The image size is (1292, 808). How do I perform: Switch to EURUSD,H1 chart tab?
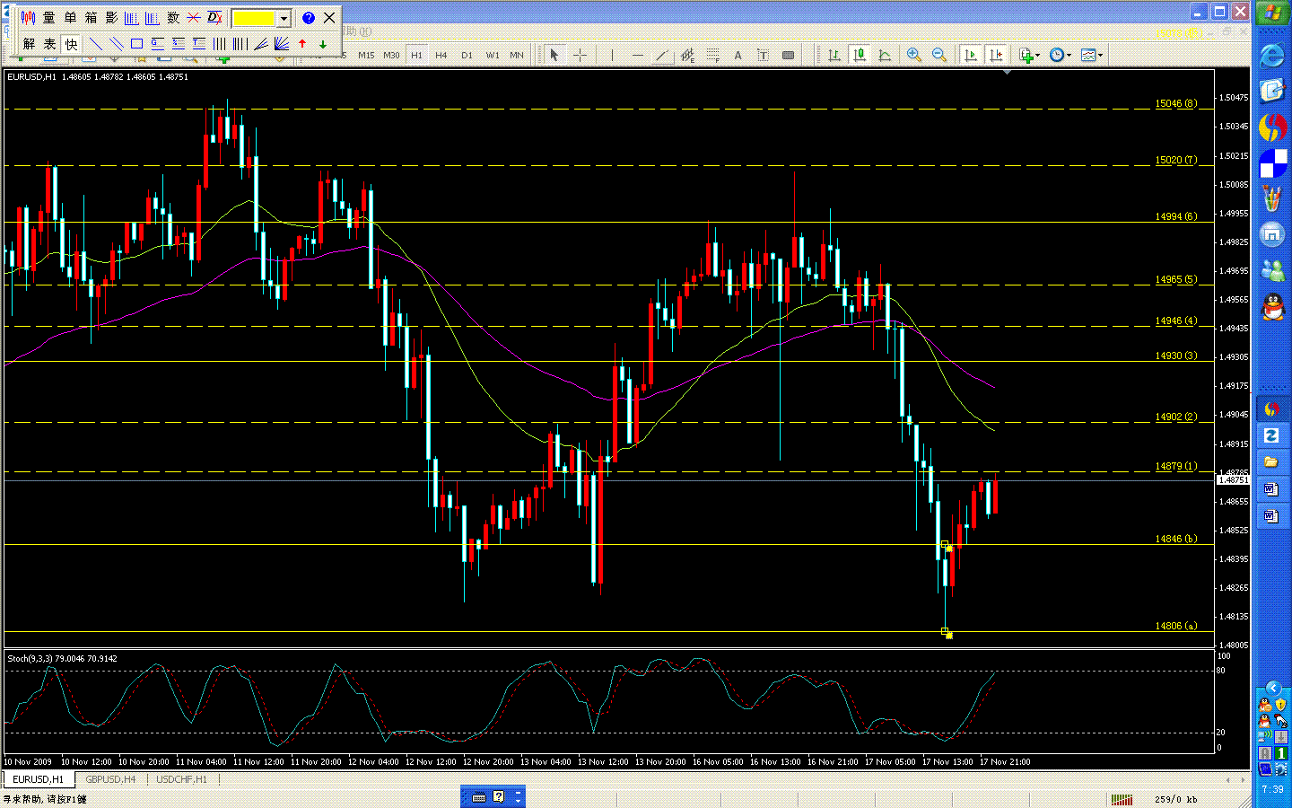(39, 779)
